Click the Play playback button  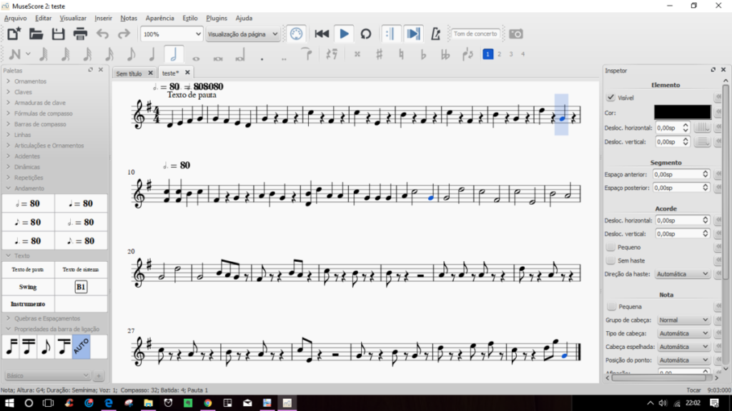coord(344,34)
